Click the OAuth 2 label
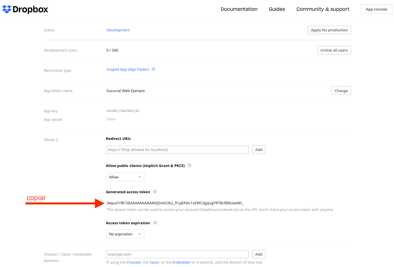Viewport: 394px width, 267px height. tap(51, 140)
